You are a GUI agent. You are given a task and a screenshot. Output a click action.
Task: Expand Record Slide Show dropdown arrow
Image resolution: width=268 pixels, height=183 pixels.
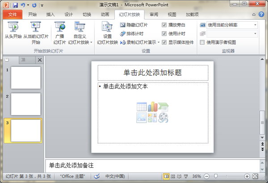pos(159,42)
